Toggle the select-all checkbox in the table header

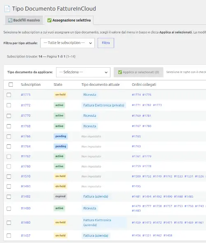point(11,85)
